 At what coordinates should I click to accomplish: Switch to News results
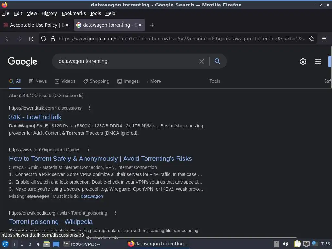(x=38, y=81)
